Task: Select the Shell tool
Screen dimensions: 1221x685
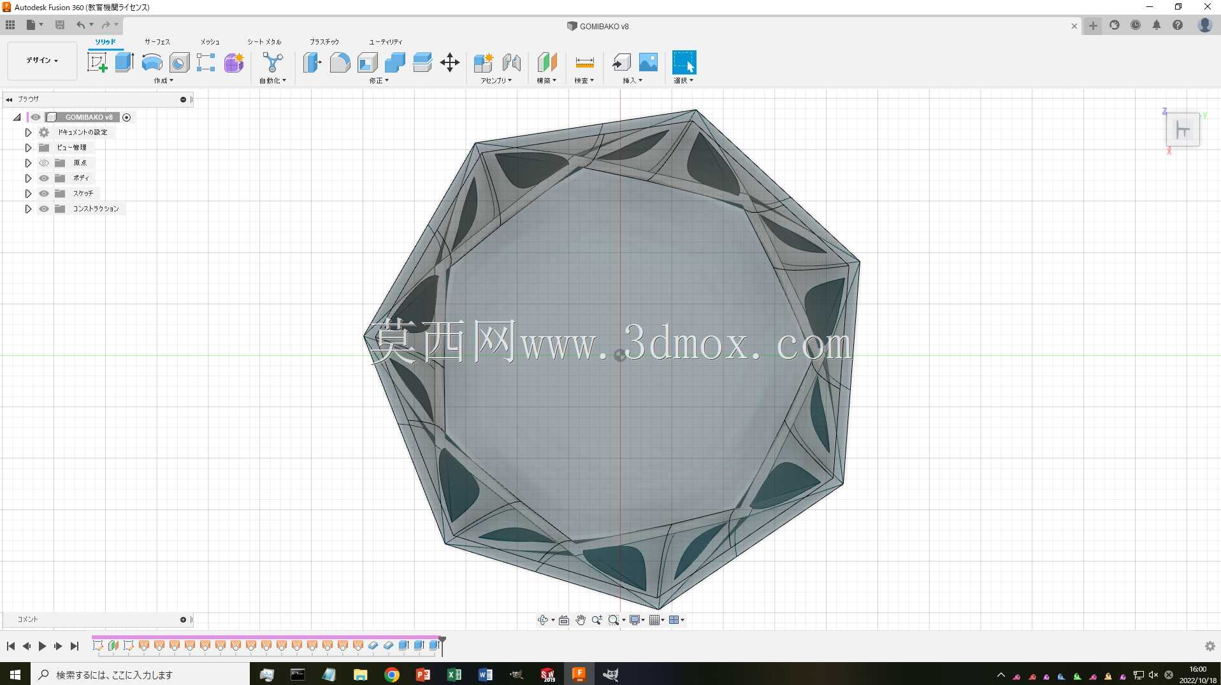Action: (x=367, y=62)
